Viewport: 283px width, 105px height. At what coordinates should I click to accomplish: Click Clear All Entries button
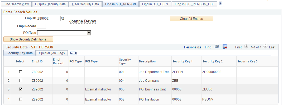(x=191, y=19)
